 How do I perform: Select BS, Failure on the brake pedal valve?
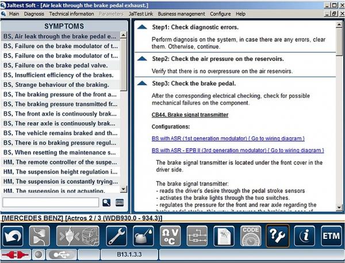tap(60, 65)
